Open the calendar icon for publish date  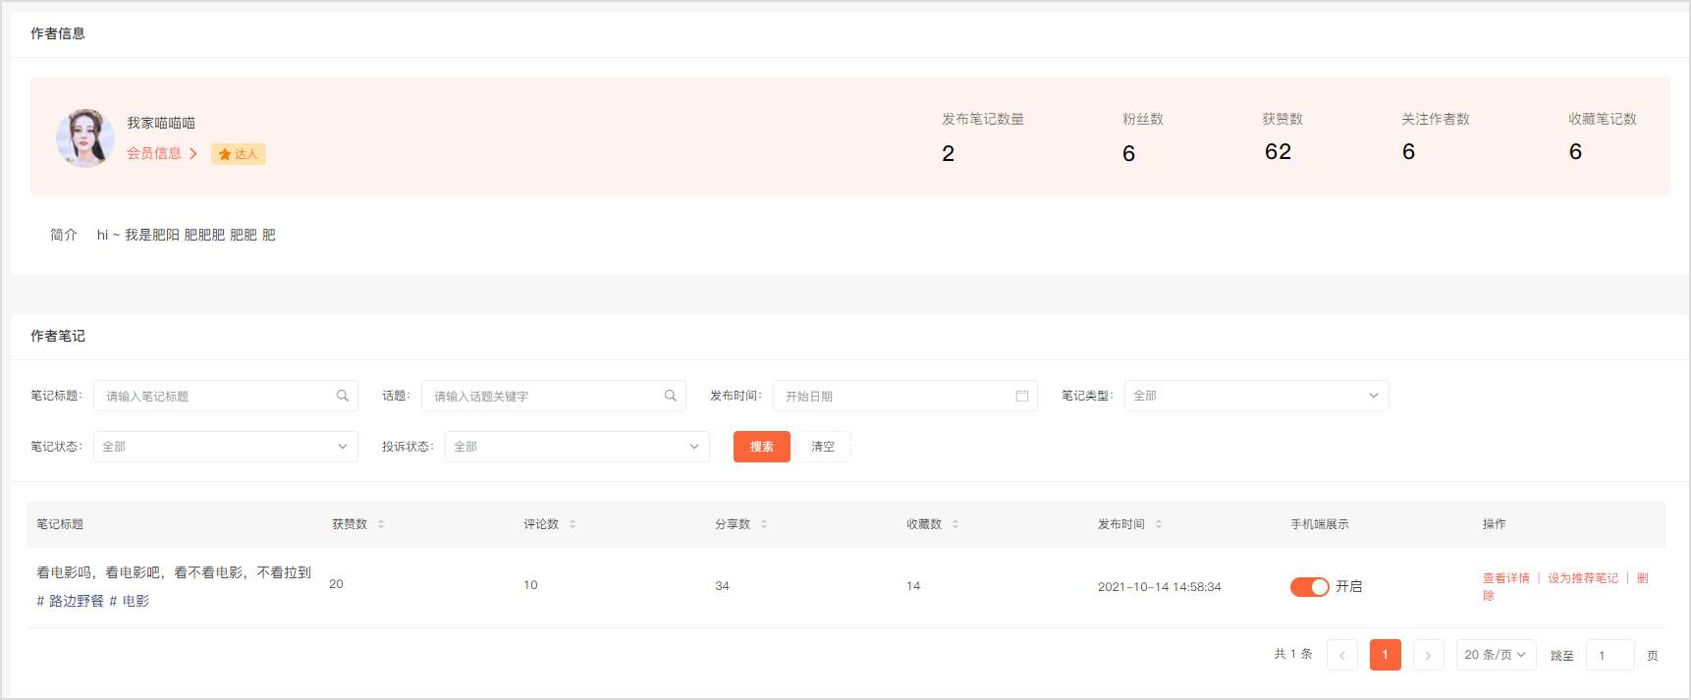coord(1021,396)
